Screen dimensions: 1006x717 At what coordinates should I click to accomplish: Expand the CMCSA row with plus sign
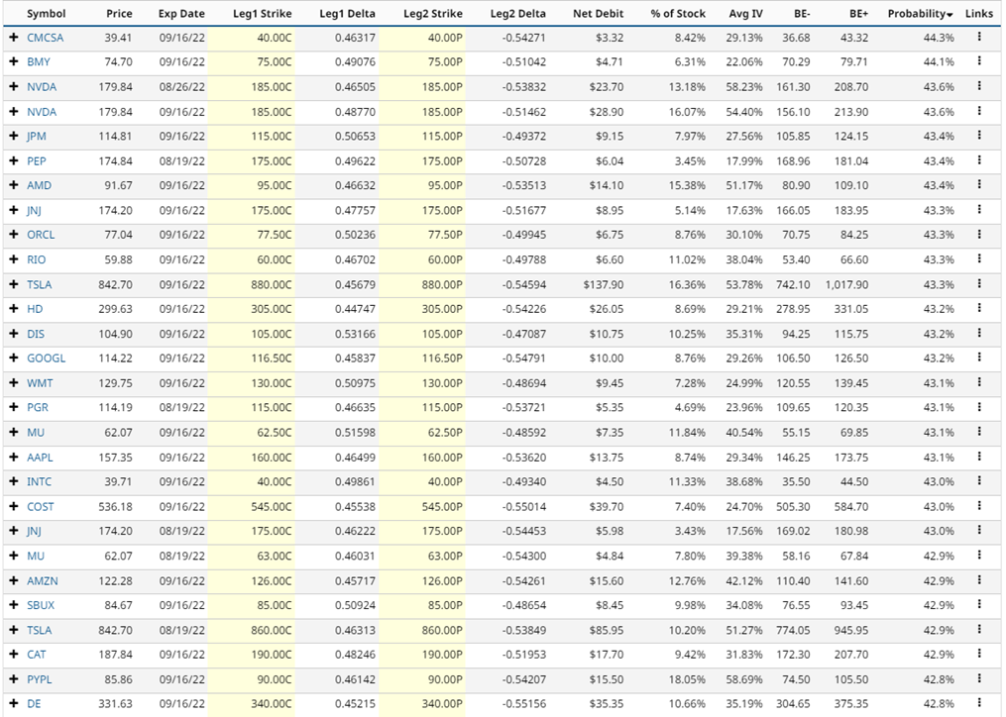[x=14, y=38]
